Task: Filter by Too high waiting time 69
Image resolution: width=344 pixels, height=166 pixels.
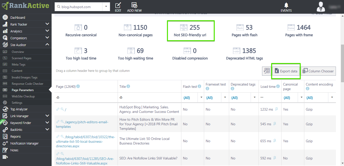Action: [136, 54]
